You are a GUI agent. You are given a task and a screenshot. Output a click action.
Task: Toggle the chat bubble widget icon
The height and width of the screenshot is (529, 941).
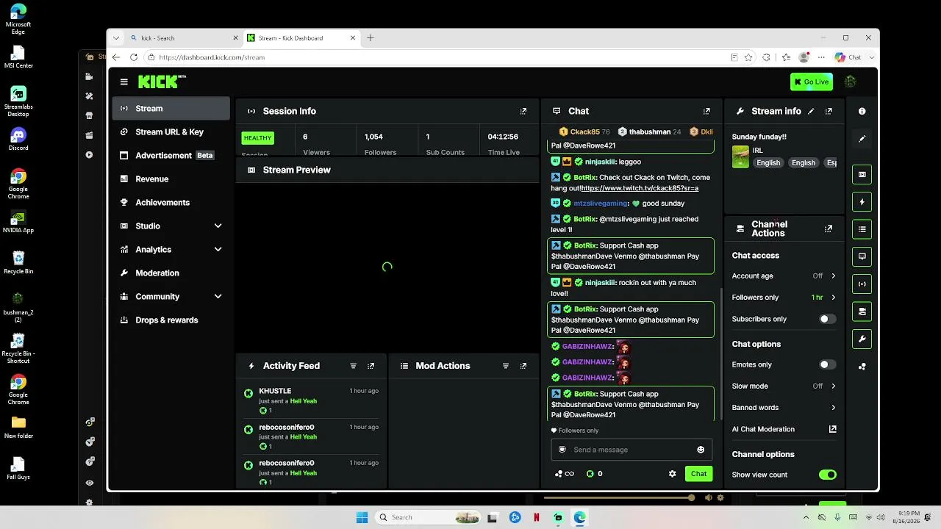point(862,256)
